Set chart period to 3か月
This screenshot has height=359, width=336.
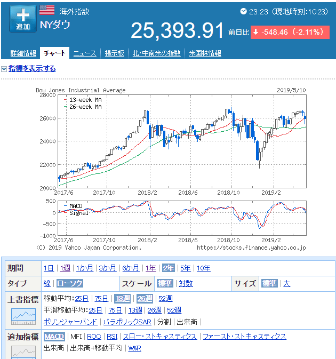tap(108, 268)
